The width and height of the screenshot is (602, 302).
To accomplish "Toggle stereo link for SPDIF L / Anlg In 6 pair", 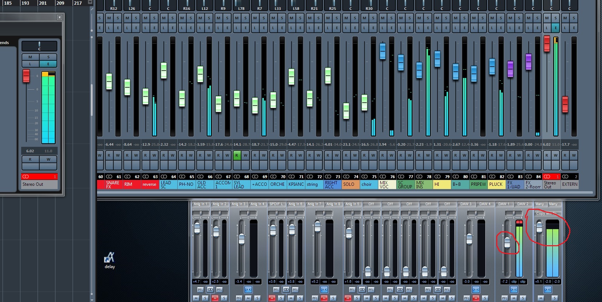I will pos(286,290).
